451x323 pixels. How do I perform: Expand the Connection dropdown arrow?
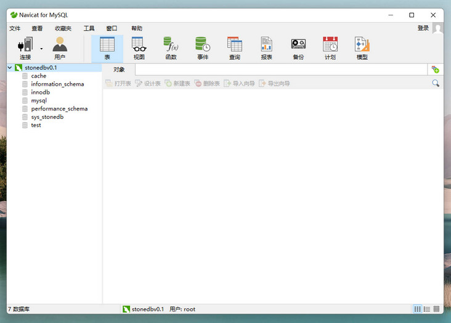[41, 49]
